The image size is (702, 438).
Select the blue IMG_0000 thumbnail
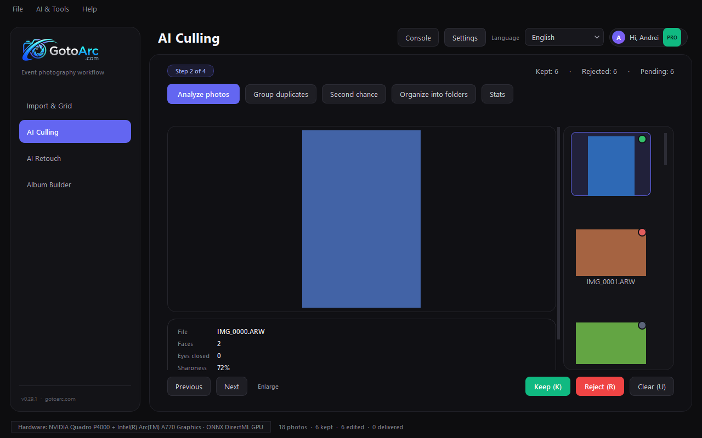tap(611, 164)
